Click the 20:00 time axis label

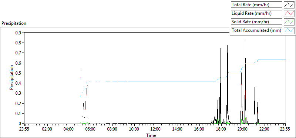click(243, 129)
